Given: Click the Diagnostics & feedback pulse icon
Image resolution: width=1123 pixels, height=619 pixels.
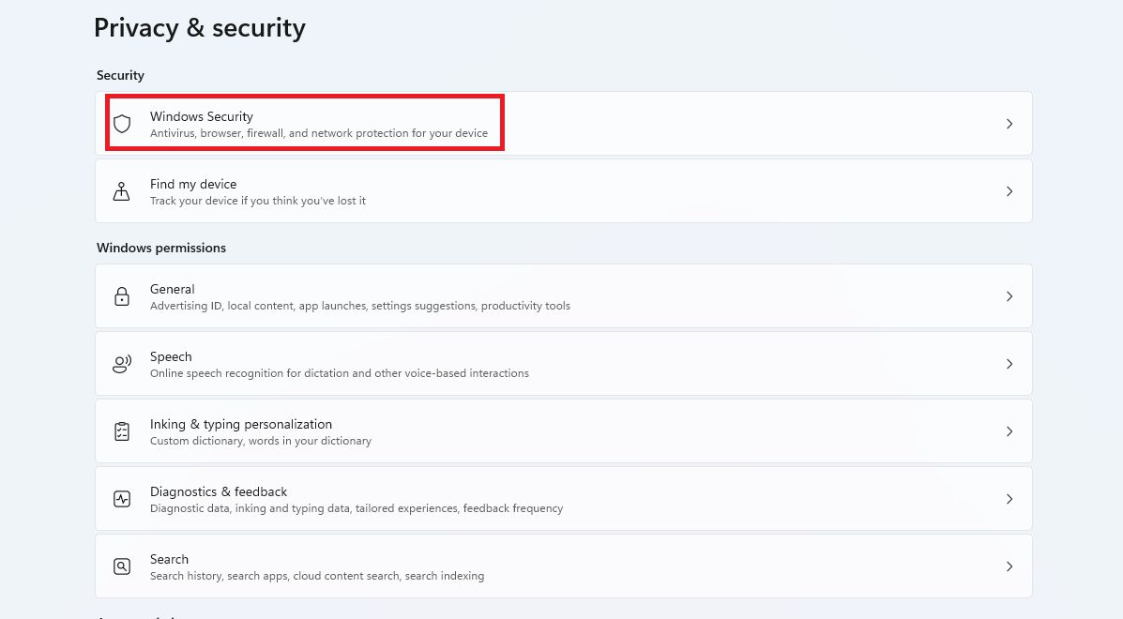Looking at the screenshot, I should [x=122, y=499].
